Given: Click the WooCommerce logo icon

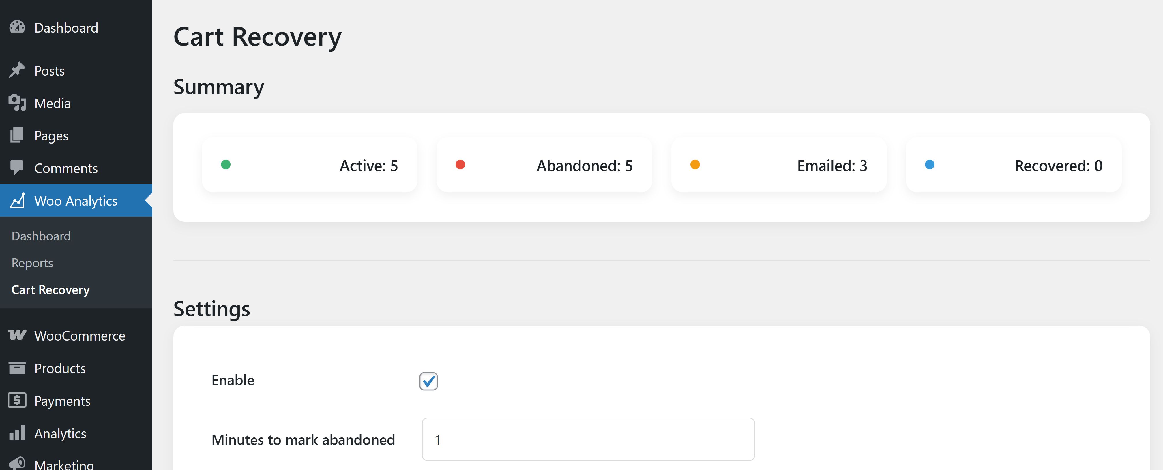Looking at the screenshot, I should (17, 335).
